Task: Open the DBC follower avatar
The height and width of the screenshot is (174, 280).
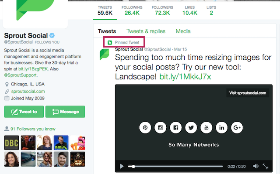Action: 12,143
